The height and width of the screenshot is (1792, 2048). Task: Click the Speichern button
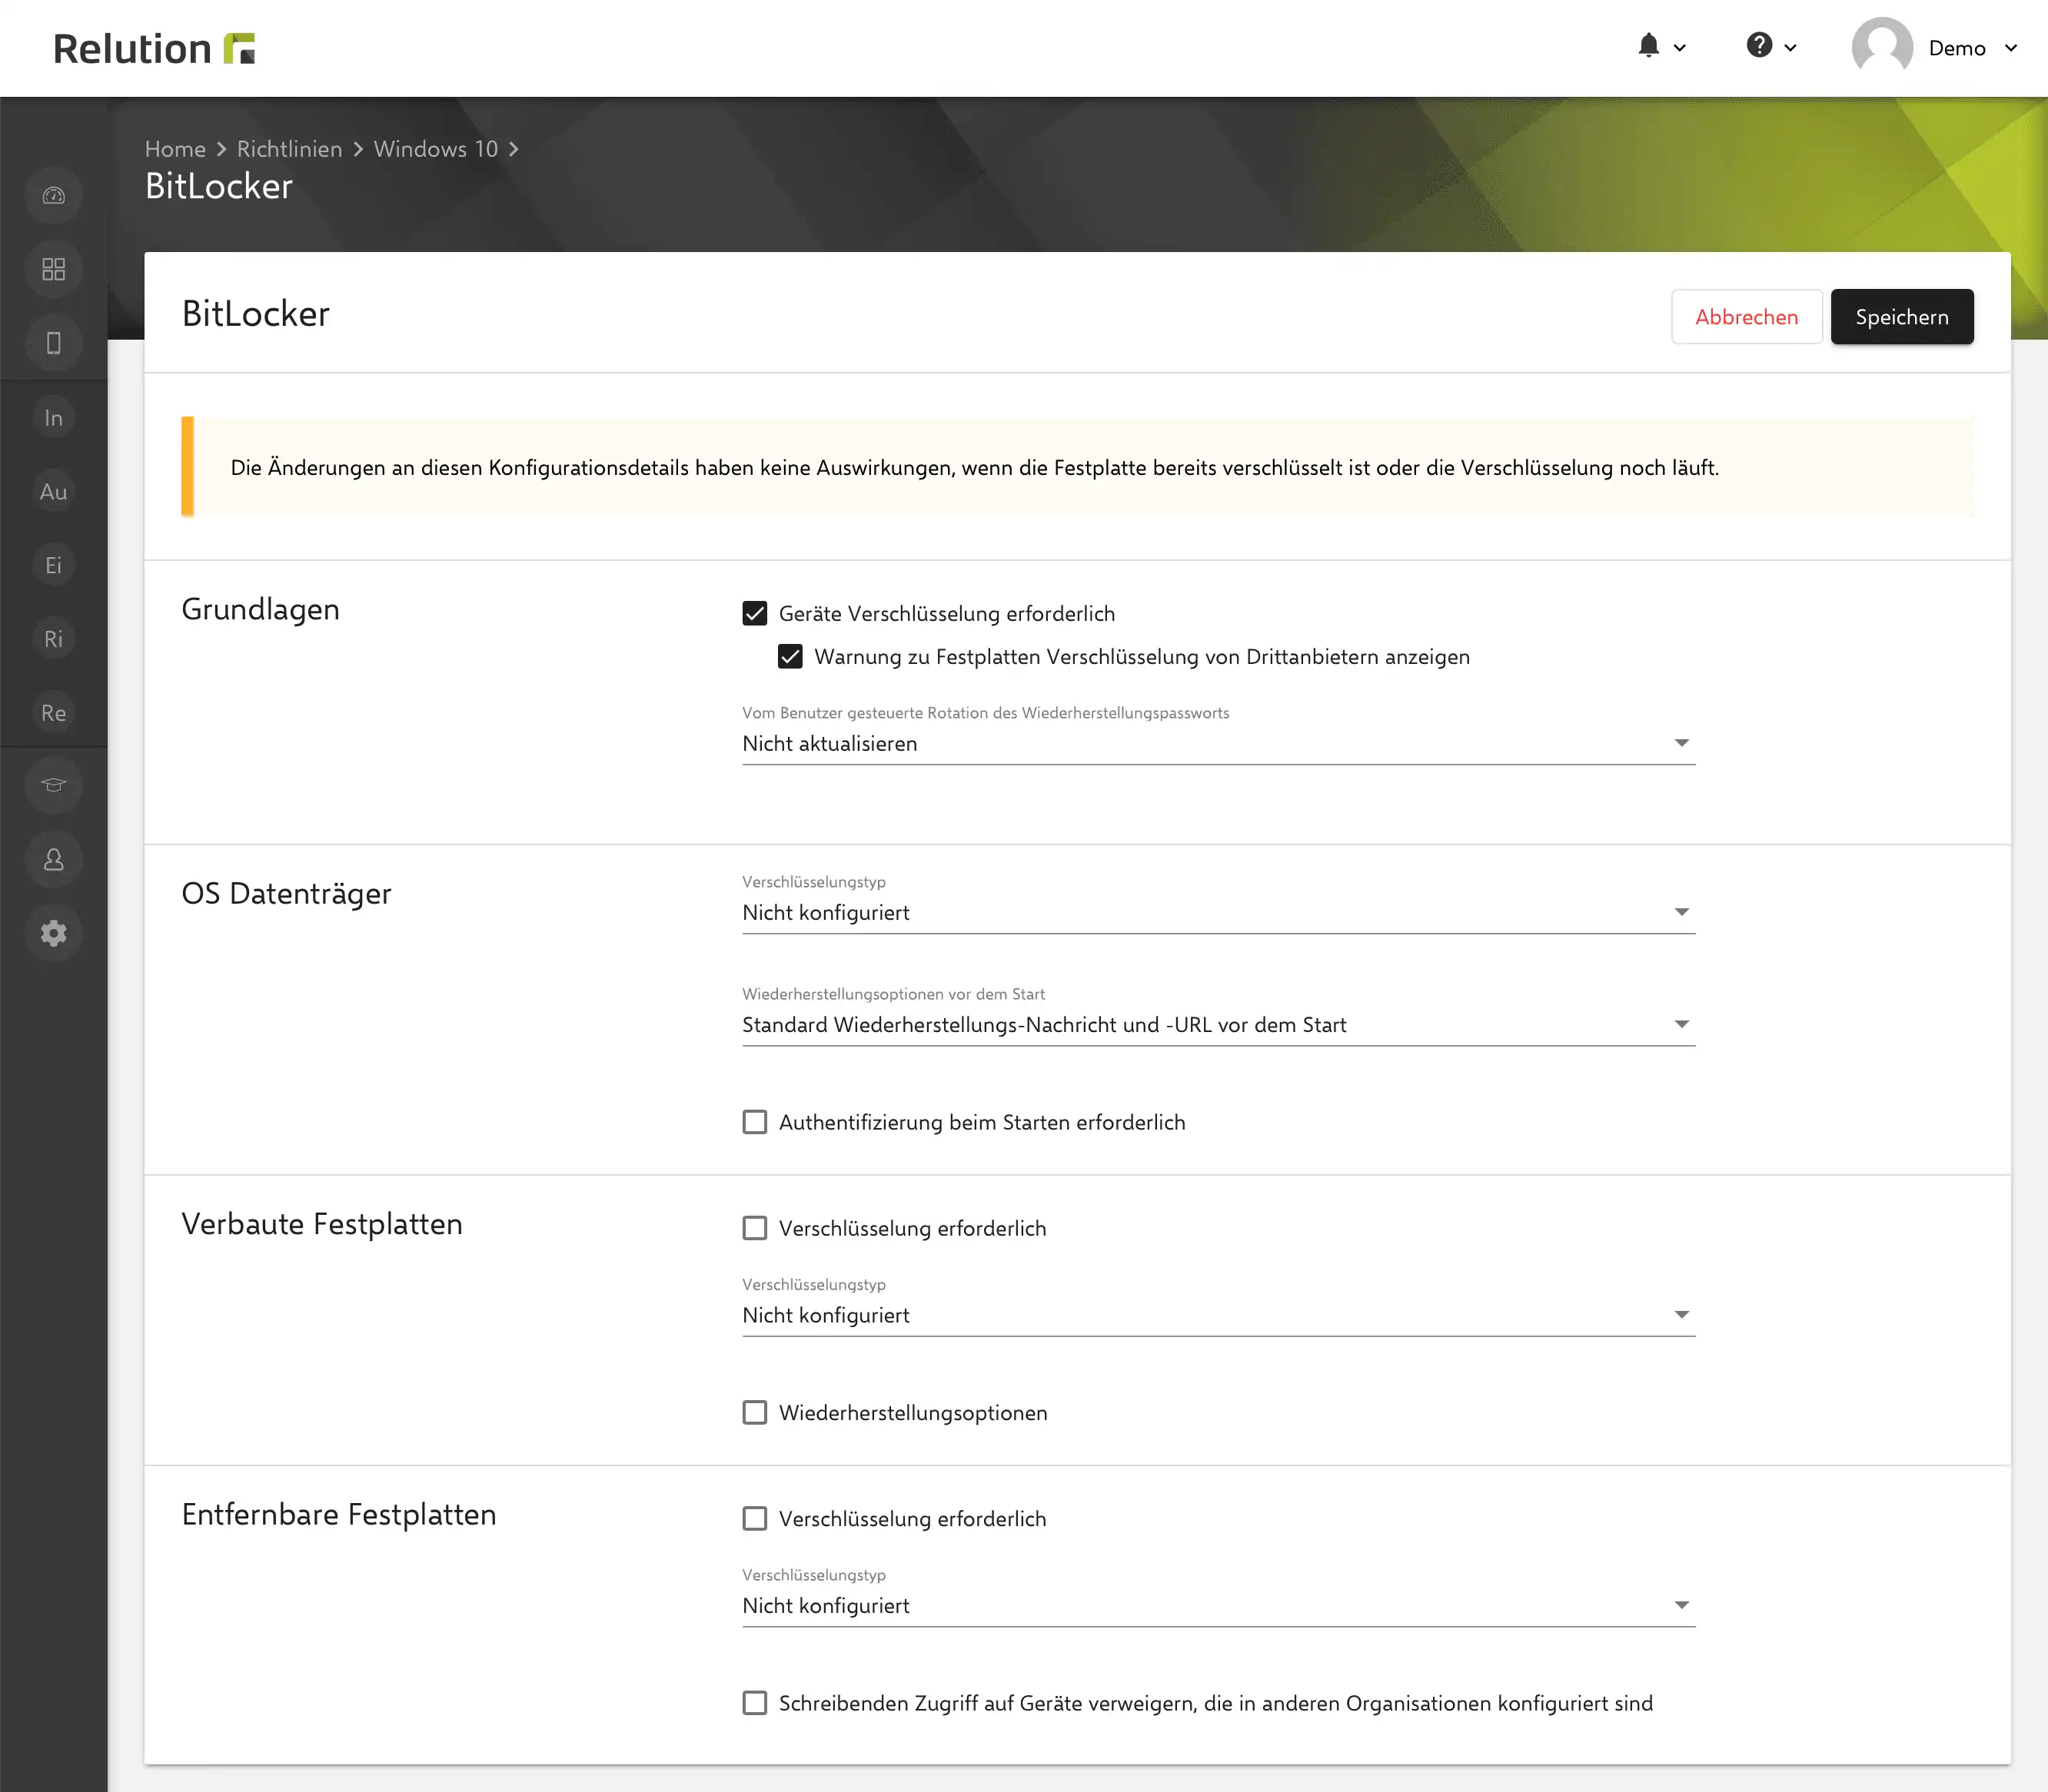tap(1902, 317)
